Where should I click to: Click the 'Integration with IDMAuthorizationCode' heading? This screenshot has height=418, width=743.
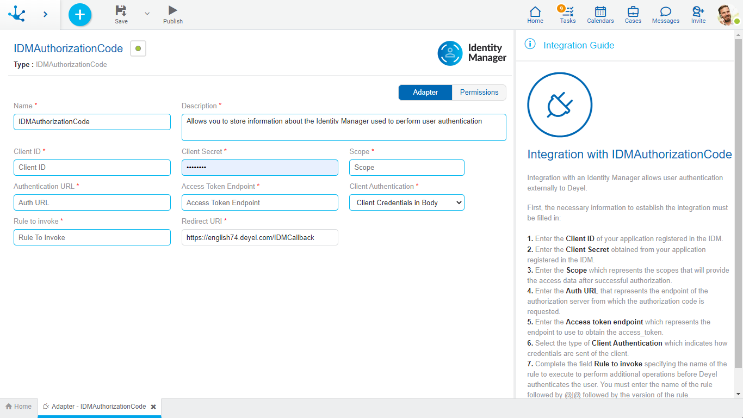[629, 155]
